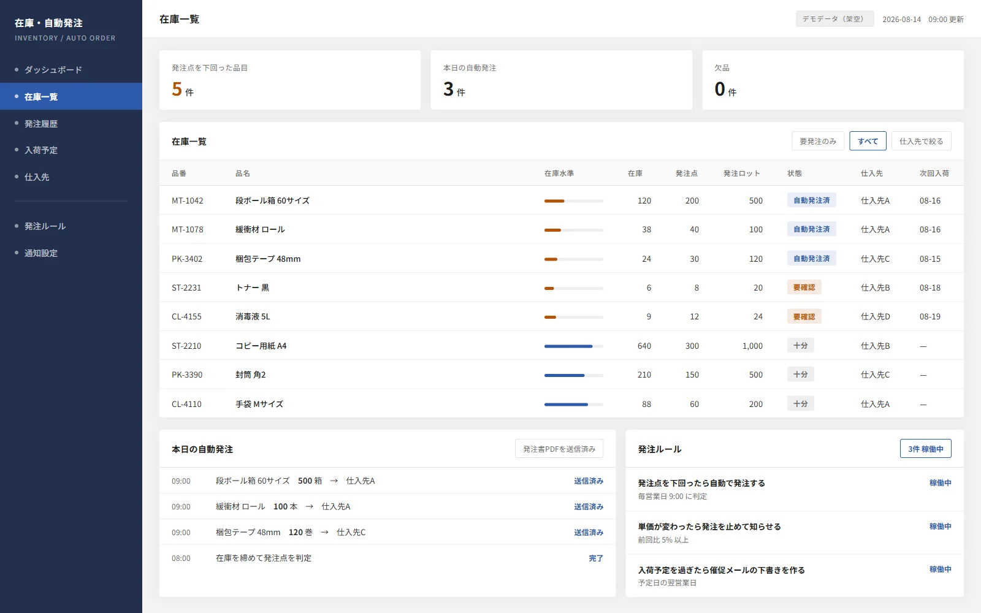Click the 発注ロット column header
The image size is (981, 613).
pyautogui.click(x=742, y=173)
